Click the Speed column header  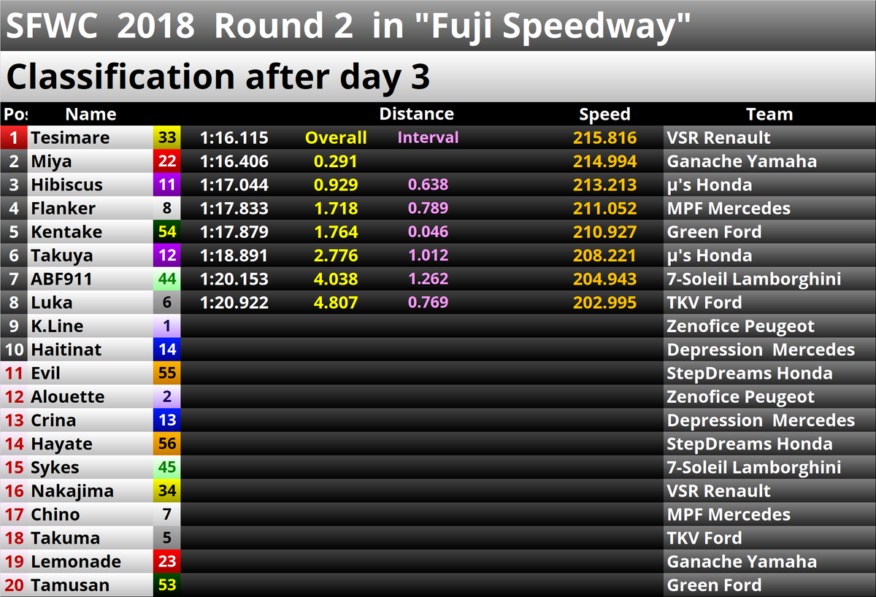point(604,114)
